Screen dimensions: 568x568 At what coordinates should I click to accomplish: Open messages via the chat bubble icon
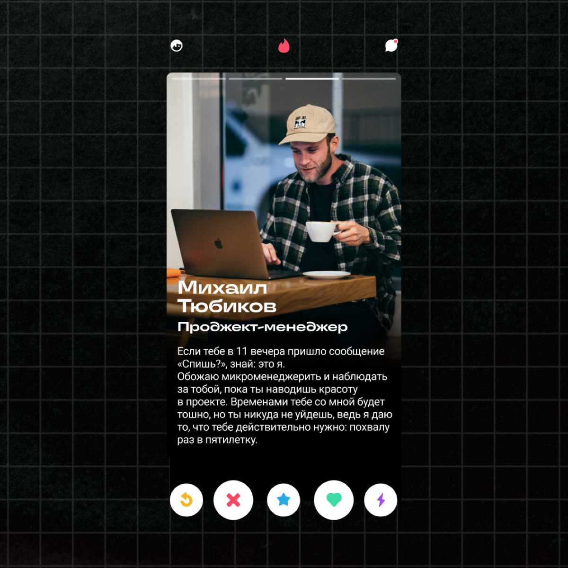tap(391, 45)
